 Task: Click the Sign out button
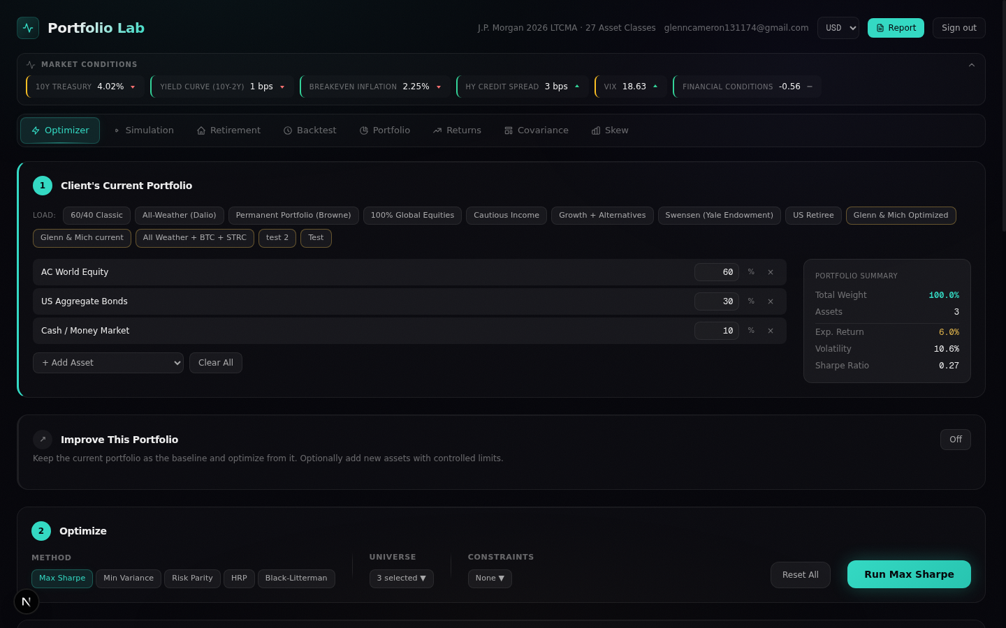[x=958, y=27]
